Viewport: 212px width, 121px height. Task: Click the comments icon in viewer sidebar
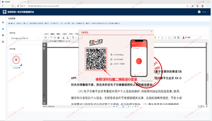[x=44, y=103]
